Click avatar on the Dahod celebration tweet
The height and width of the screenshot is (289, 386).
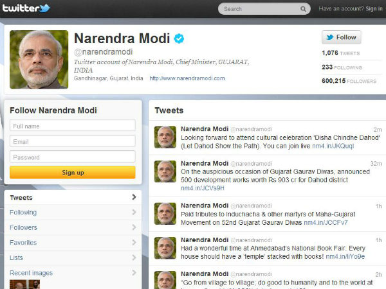click(x=165, y=137)
